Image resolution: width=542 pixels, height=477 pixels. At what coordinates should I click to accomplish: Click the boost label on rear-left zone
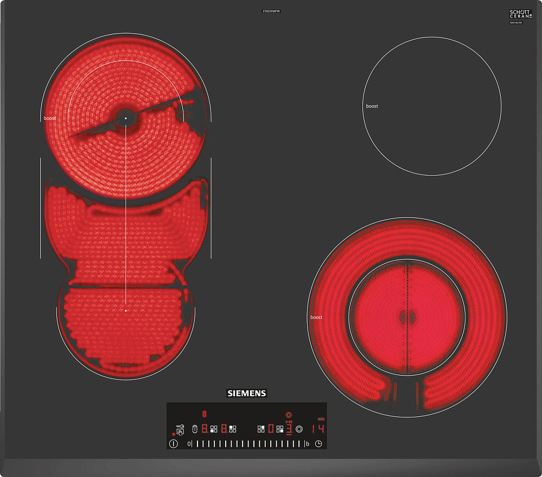50,118
